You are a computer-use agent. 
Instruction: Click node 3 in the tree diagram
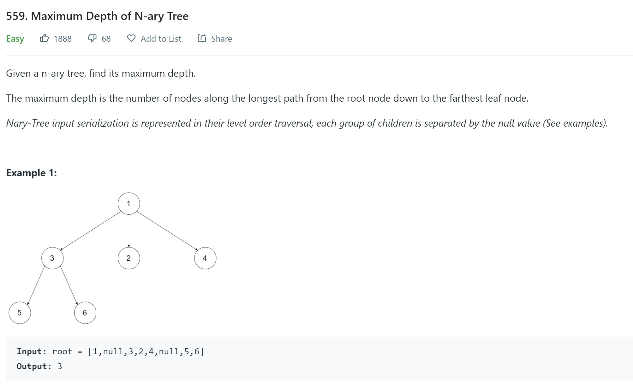52,258
